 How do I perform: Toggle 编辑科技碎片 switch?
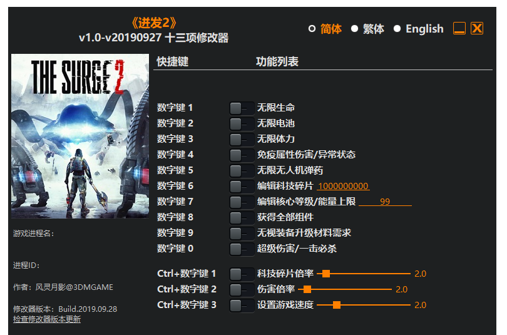coord(242,186)
